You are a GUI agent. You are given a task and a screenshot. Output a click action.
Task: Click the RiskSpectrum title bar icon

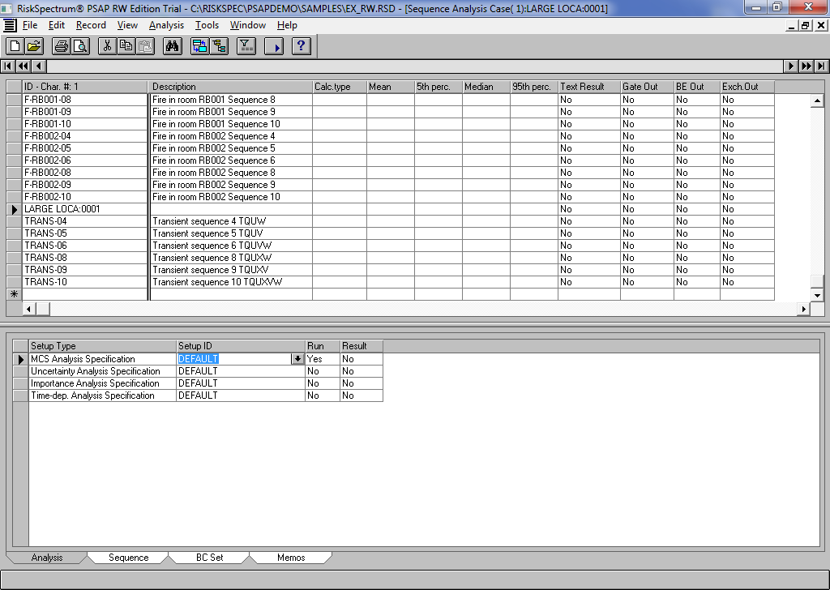pos(6,8)
